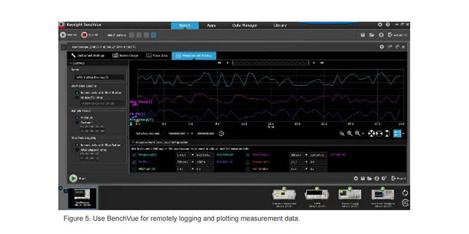Open the Function Generator instrument thumbnail
Viewport: 469px width, 234px height.
point(284,197)
